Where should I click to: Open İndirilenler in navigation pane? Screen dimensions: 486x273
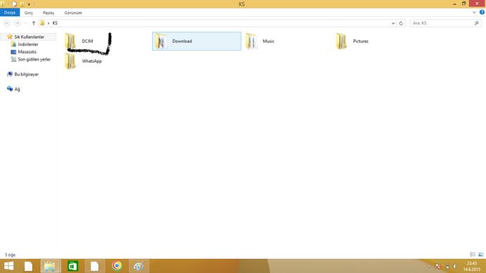click(28, 44)
